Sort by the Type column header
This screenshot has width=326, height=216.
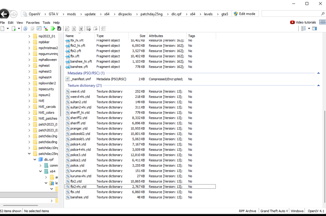[x=112, y=36]
